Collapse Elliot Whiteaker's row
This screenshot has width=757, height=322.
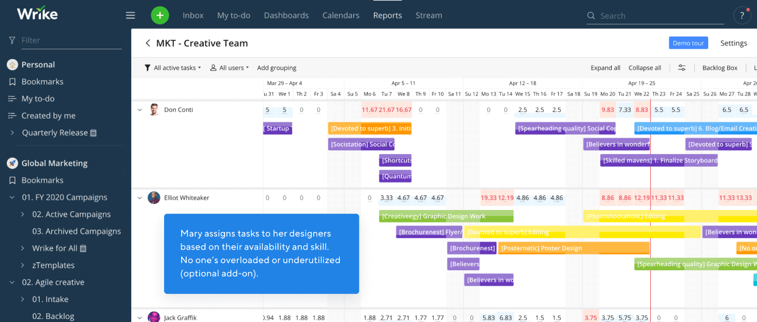(x=139, y=198)
